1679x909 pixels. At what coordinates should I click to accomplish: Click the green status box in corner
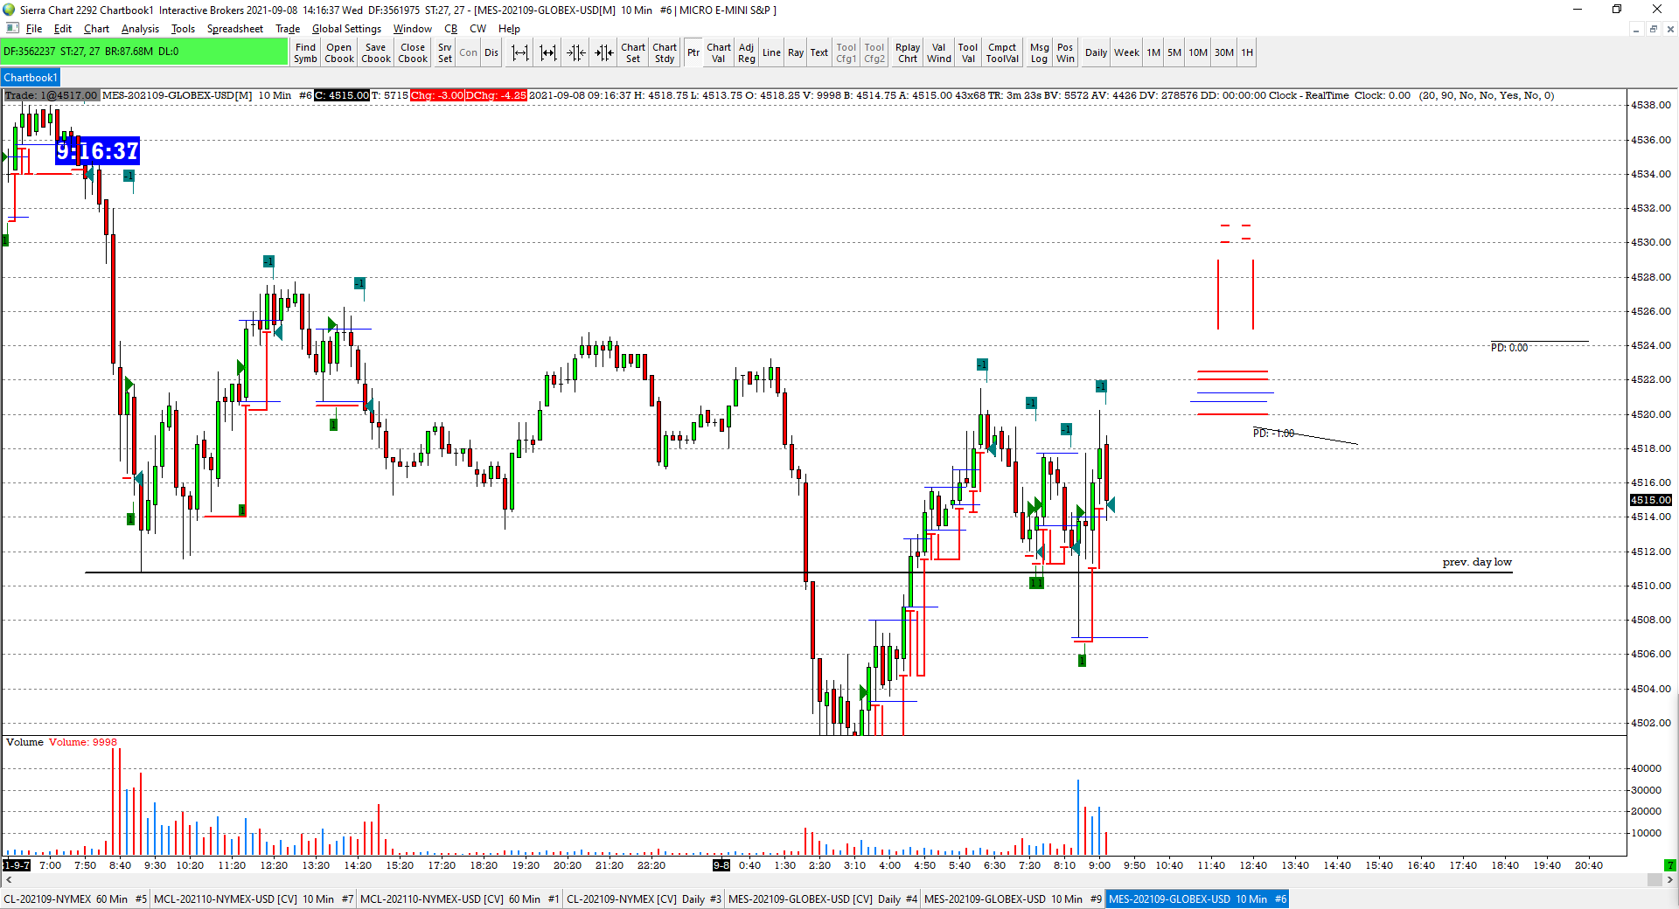(x=1670, y=865)
